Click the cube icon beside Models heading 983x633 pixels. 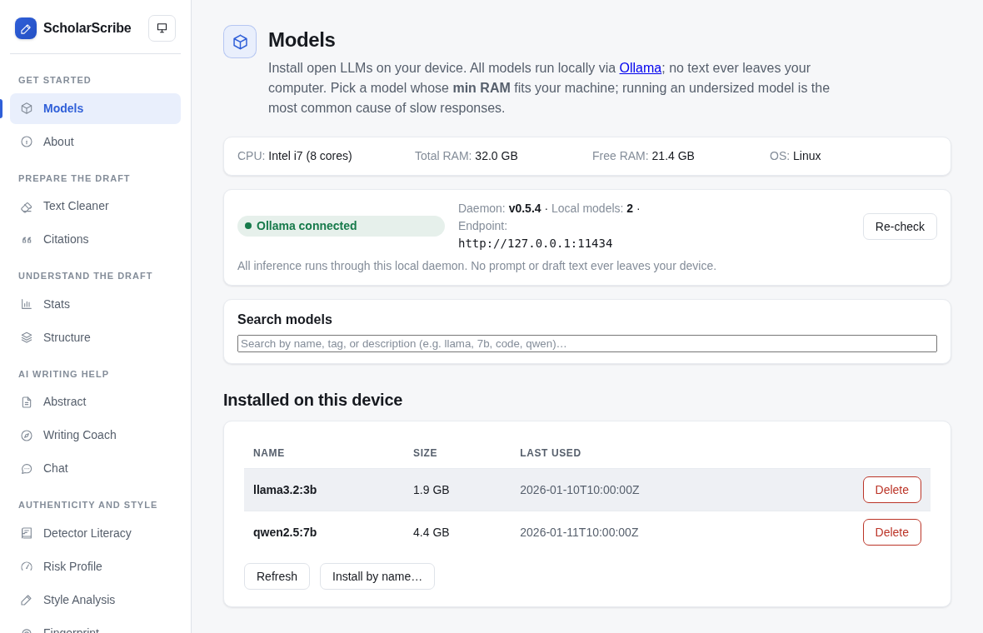(x=240, y=42)
